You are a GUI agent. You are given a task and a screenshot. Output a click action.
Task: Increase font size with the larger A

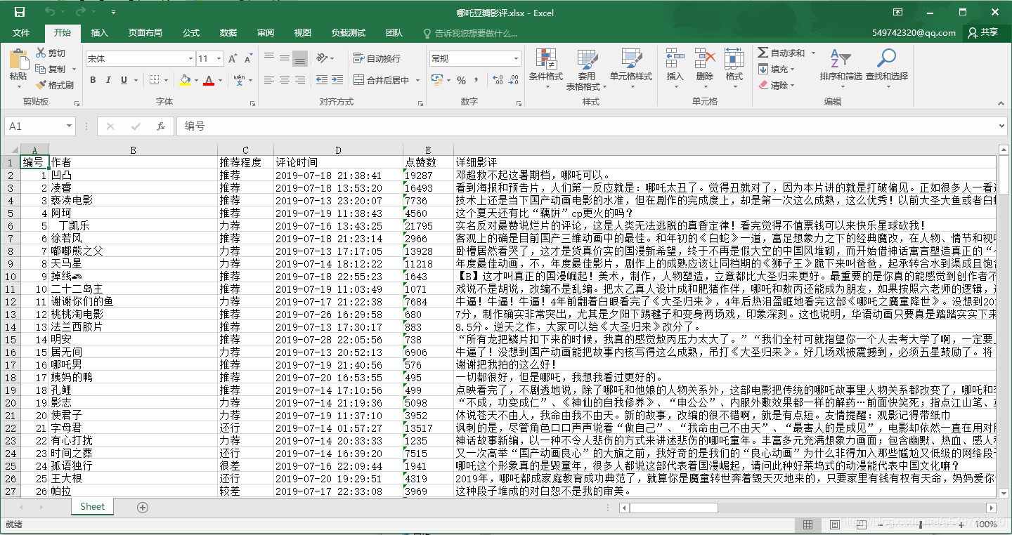[233, 59]
